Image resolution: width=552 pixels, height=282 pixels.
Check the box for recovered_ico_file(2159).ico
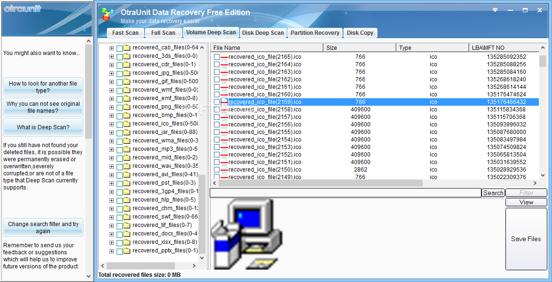point(216,102)
